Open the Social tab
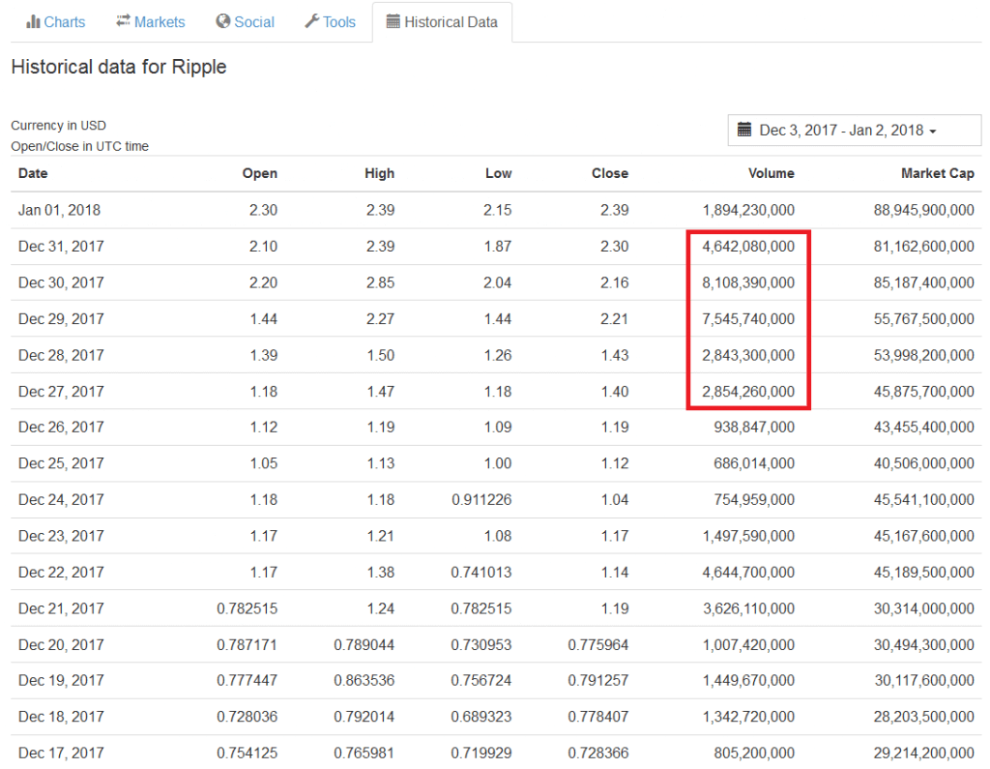990x769 pixels. coord(245,22)
